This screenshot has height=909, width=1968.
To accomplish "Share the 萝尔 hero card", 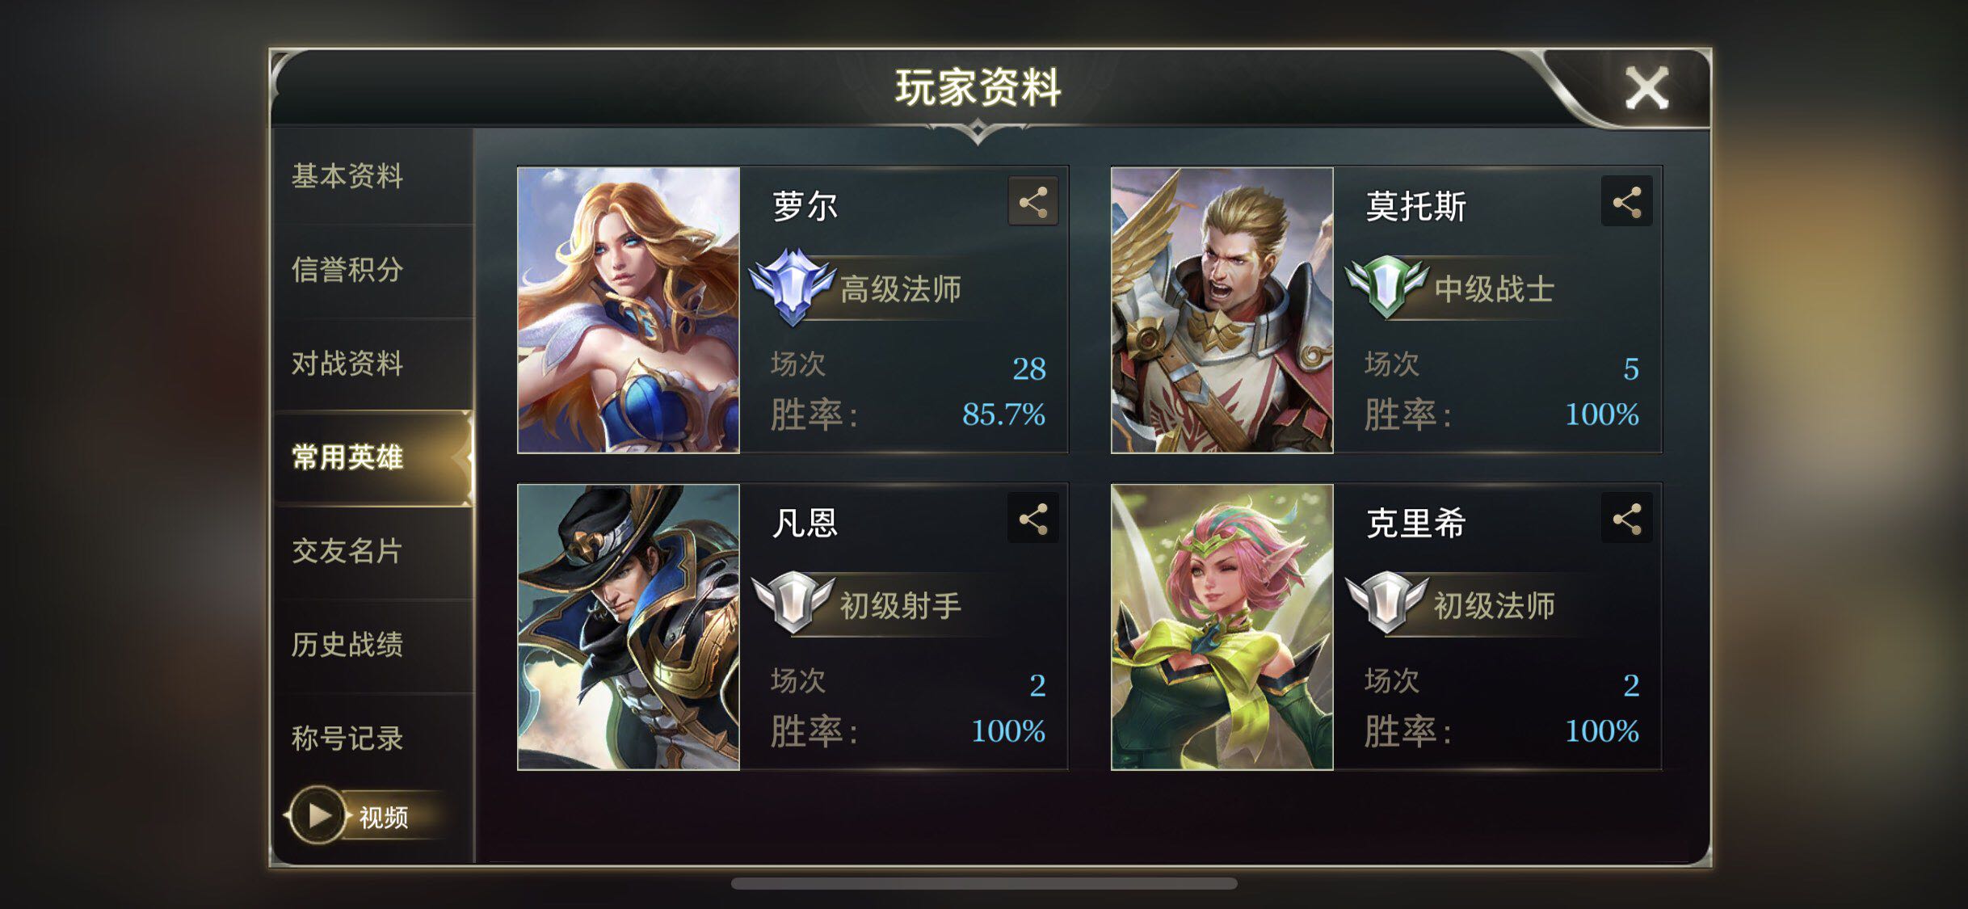I will (x=1032, y=201).
